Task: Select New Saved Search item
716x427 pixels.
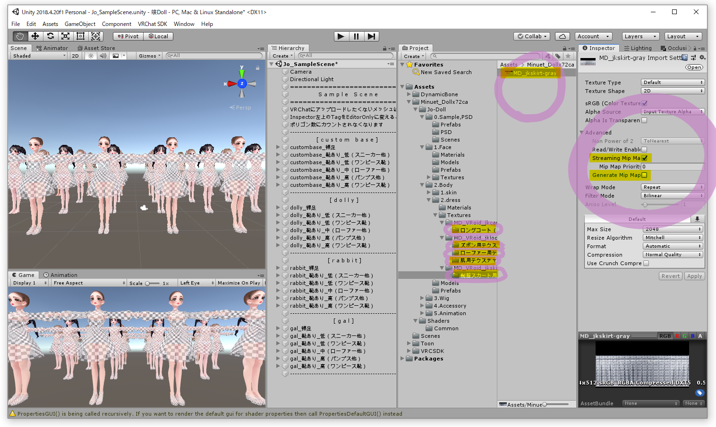Action: point(446,72)
